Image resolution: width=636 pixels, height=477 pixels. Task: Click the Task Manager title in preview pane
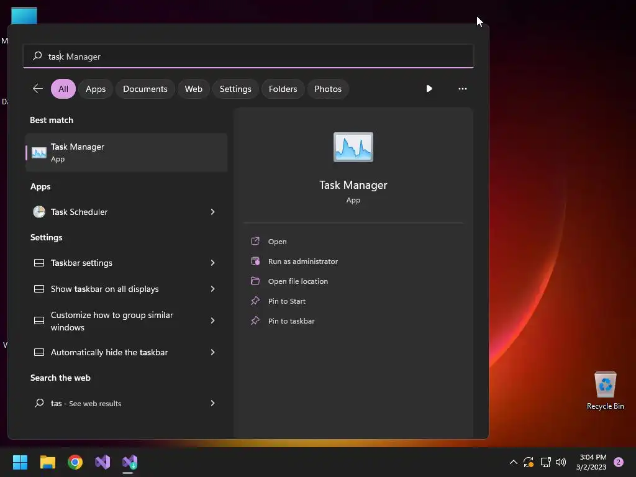(x=353, y=185)
